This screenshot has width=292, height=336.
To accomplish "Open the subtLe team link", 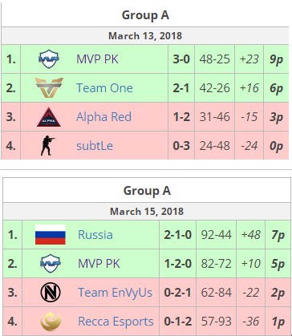I will [x=95, y=146].
